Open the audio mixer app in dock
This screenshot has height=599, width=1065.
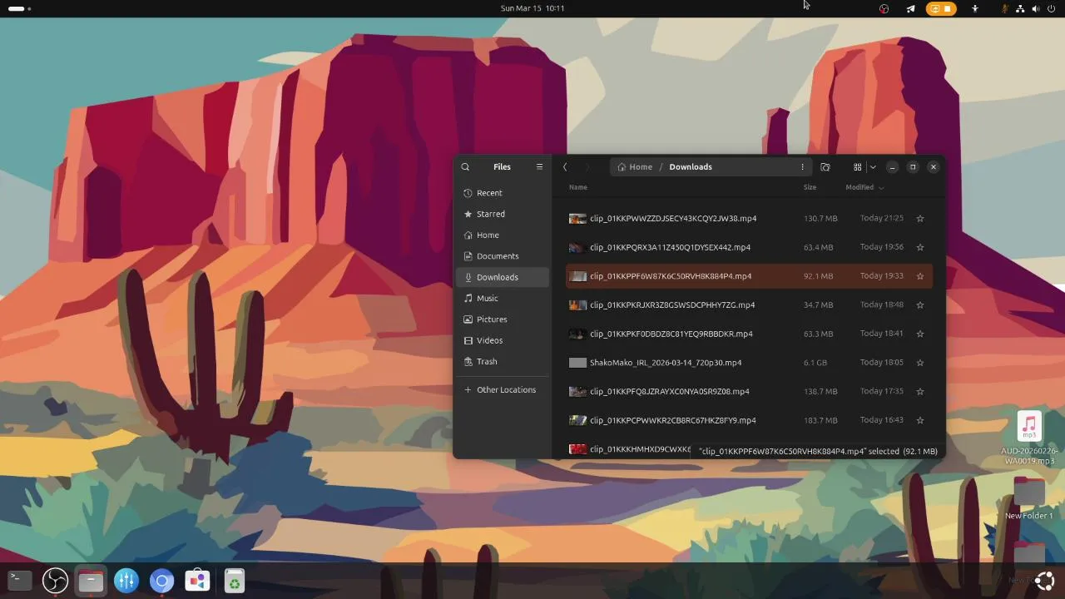coord(126,581)
